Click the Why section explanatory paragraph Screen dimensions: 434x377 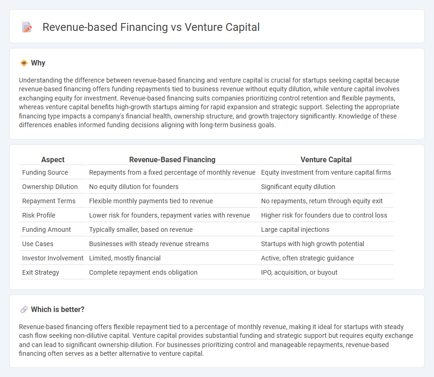(x=210, y=102)
